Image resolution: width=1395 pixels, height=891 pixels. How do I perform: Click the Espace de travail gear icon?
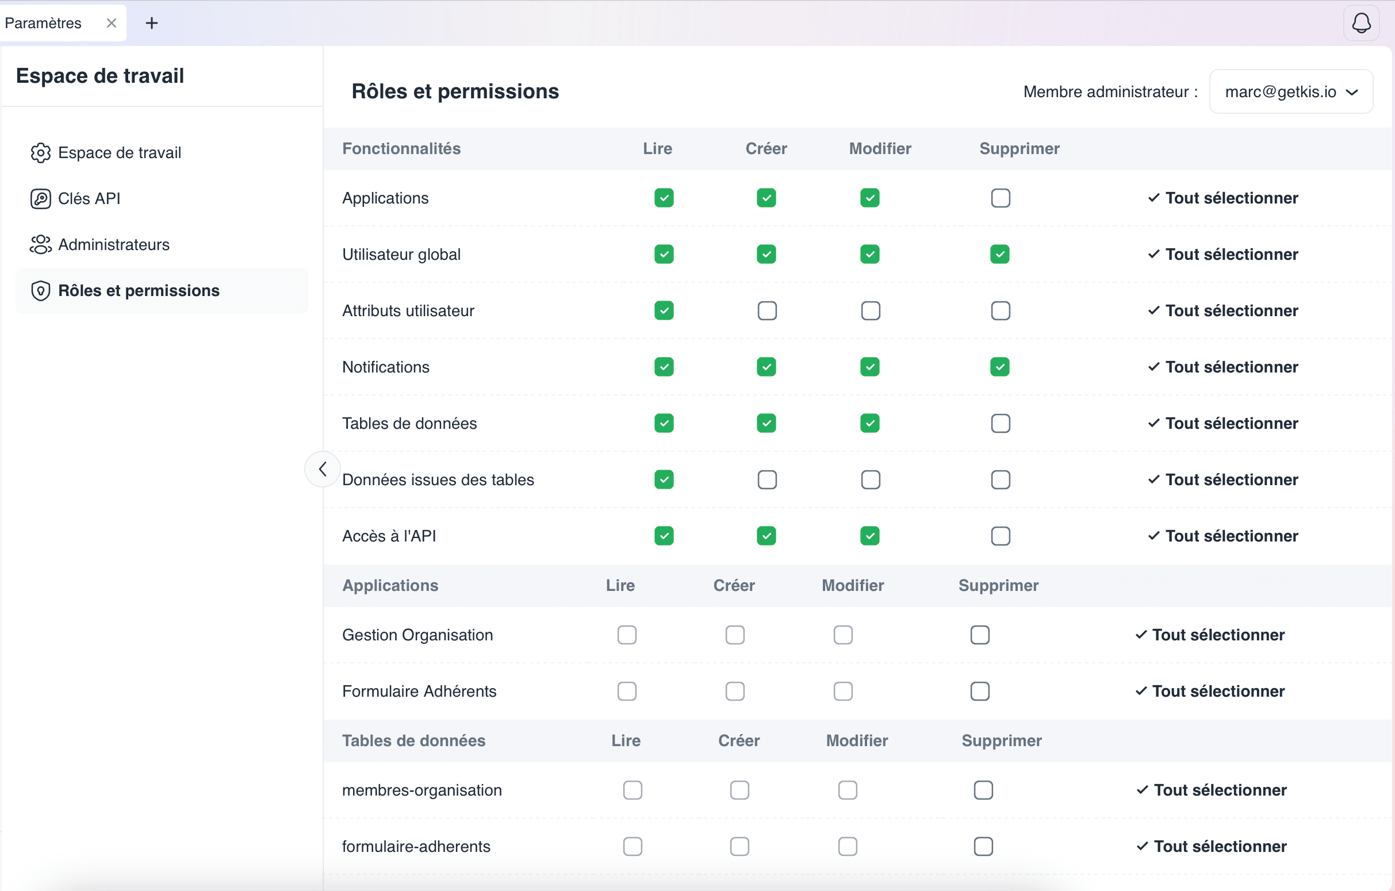41,153
